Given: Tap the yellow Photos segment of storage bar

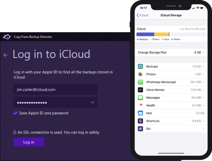Looking at the screenshot, I should point(161,34).
